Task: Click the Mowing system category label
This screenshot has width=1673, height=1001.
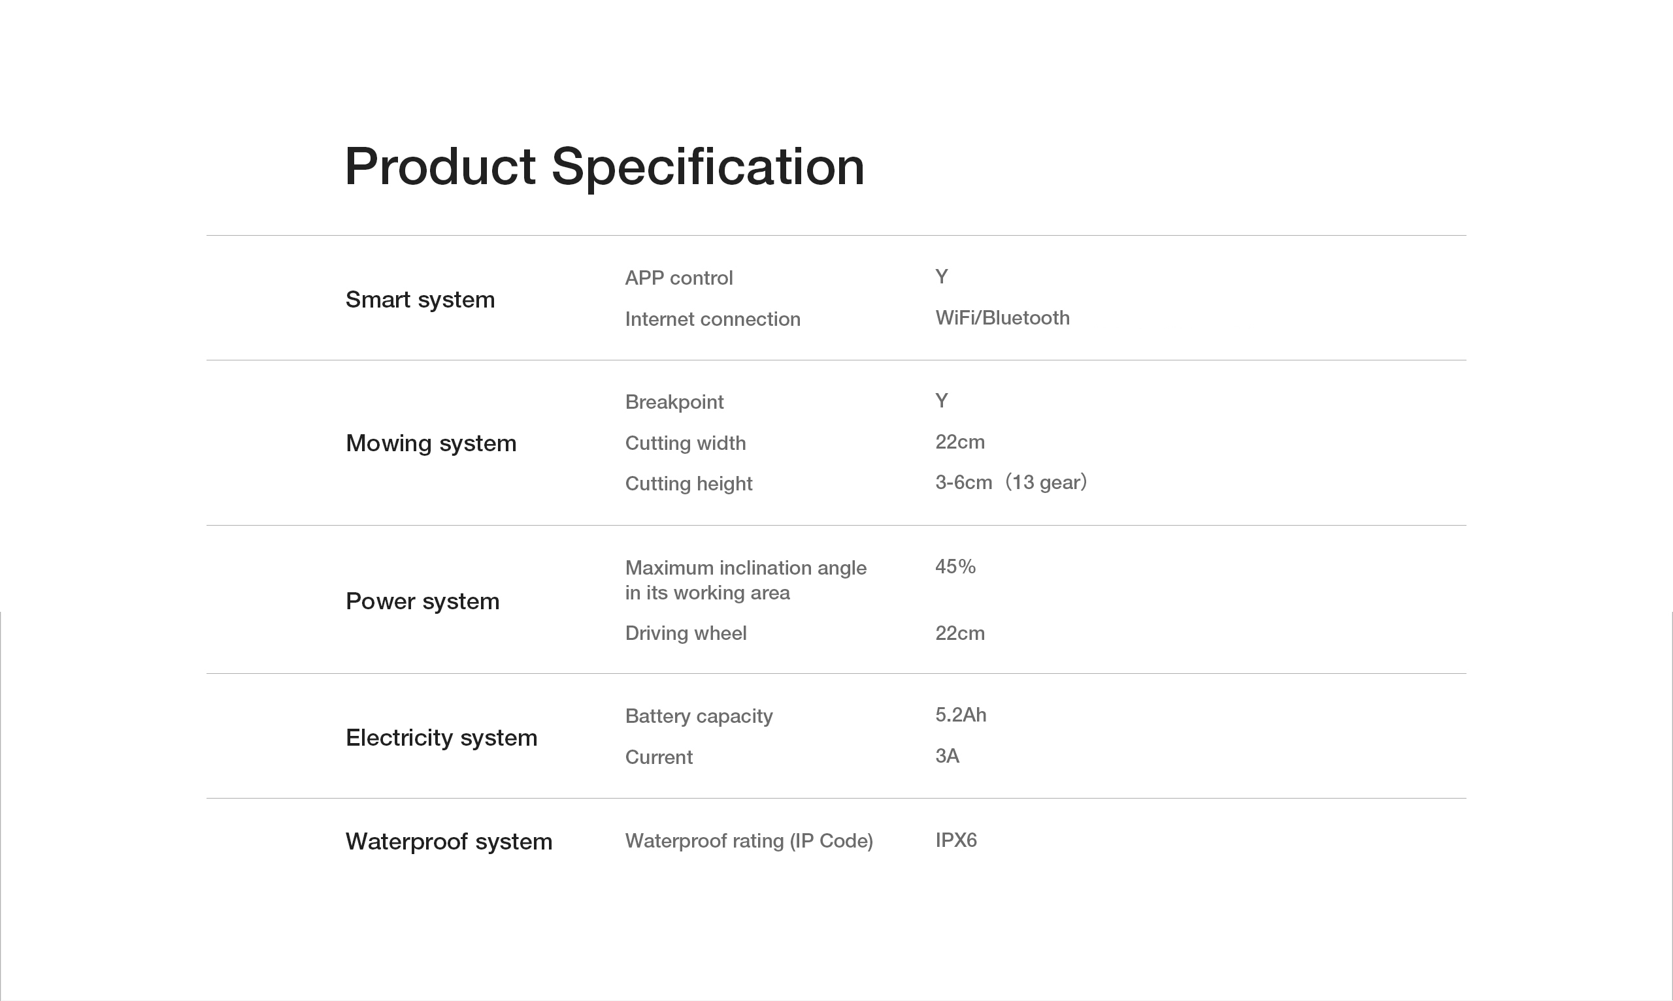Action: [431, 443]
